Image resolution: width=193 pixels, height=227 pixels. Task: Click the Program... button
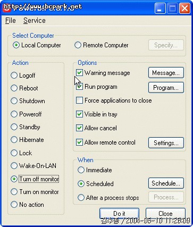(x=166, y=87)
